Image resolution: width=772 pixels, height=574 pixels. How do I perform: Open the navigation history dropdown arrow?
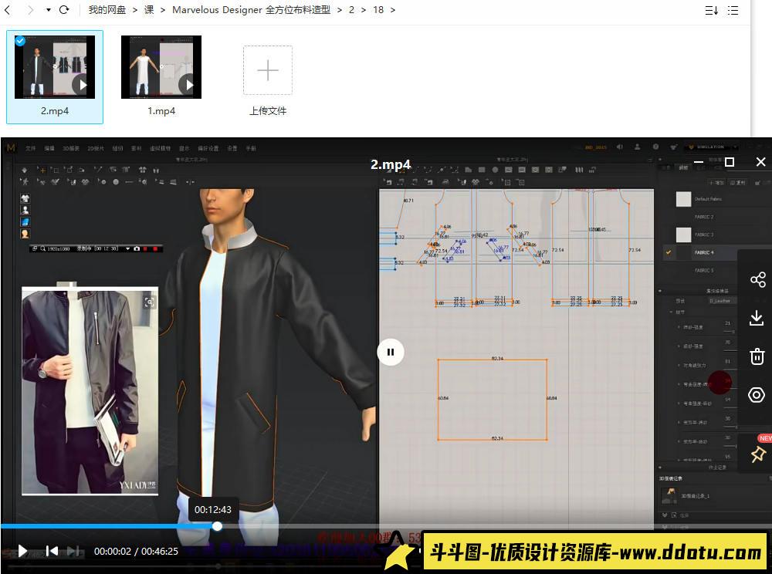pyautogui.click(x=48, y=10)
